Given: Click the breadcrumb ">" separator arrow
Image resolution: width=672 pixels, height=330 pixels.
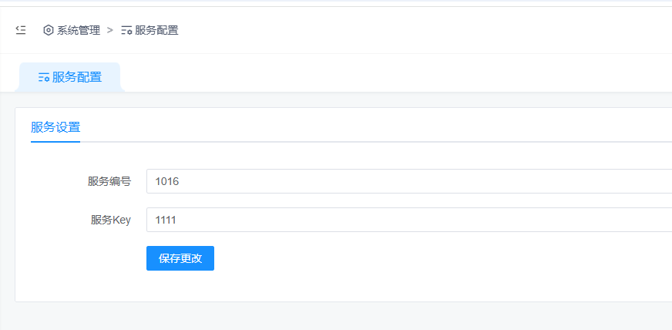Looking at the screenshot, I should [x=110, y=30].
